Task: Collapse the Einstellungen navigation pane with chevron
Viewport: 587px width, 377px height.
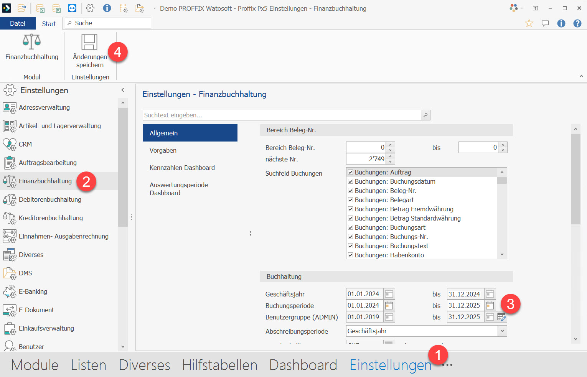Action: pyautogui.click(x=122, y=90)
